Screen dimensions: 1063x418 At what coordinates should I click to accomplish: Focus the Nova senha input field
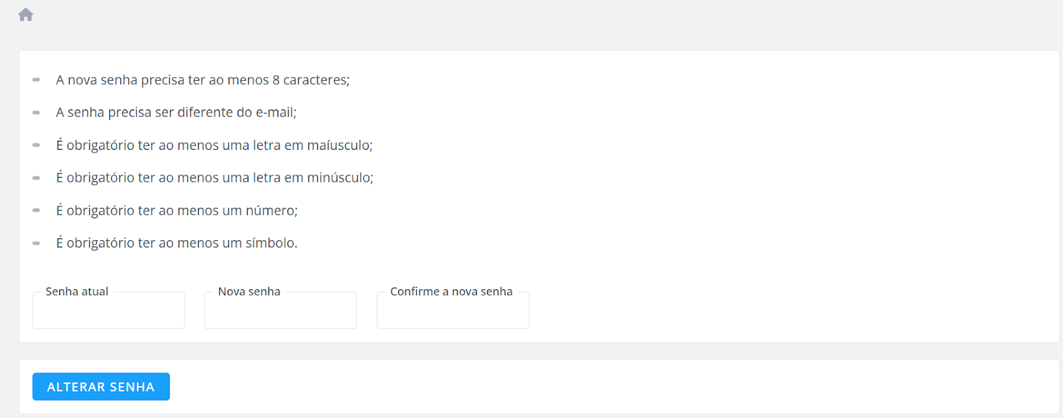(280, 311)
